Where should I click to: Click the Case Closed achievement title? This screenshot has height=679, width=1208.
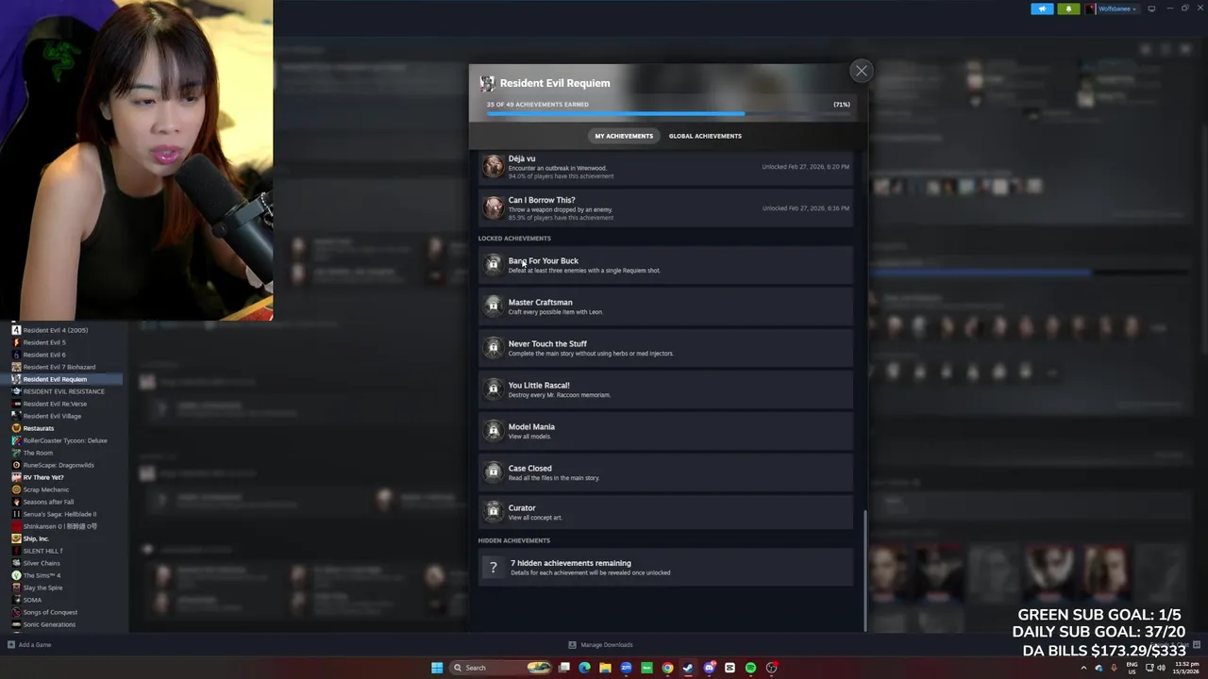coord(530,469)
